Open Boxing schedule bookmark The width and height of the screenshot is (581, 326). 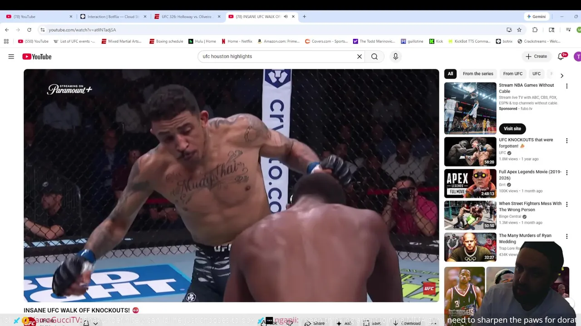click(166, 41)
